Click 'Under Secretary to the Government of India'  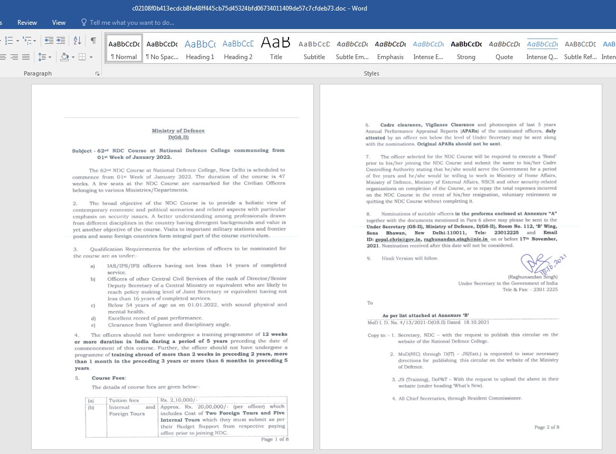[508, 283]
